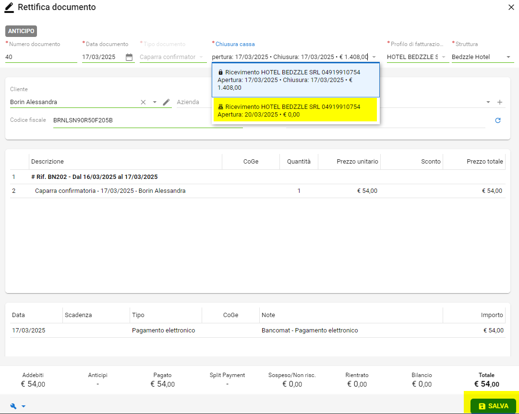Viewport: 519px width, 414px height.
Task: Click the Pagato € 54,00 summary value
Action: pos(163,384)
